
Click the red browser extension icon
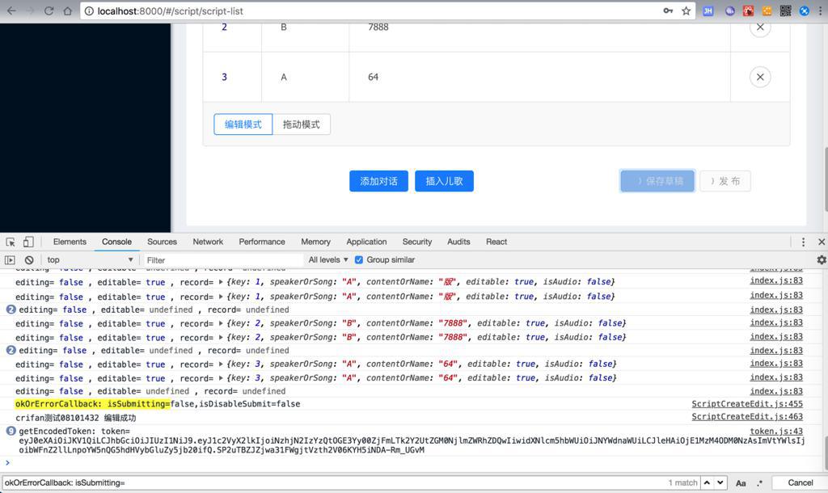click(x=748, y=11)
